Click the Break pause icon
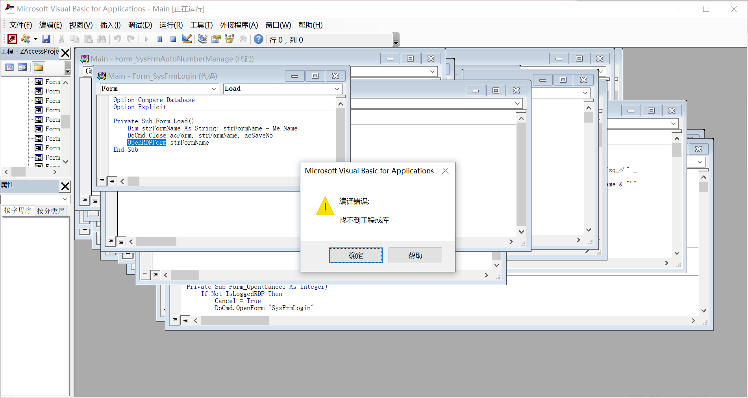This screenshot has height=398, width=748. (x=160, y=39)
